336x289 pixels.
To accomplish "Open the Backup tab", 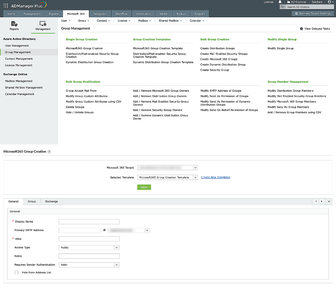I will coord(181,14).
